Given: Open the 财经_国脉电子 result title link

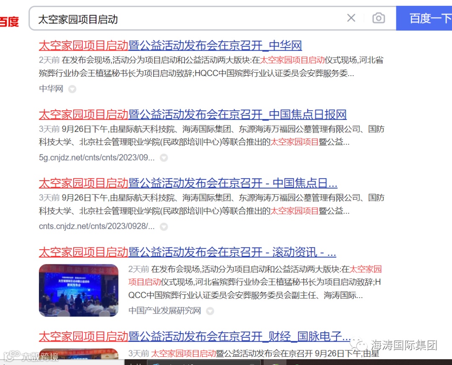Looking at the screenshot, I should click(x=195, y=336).
